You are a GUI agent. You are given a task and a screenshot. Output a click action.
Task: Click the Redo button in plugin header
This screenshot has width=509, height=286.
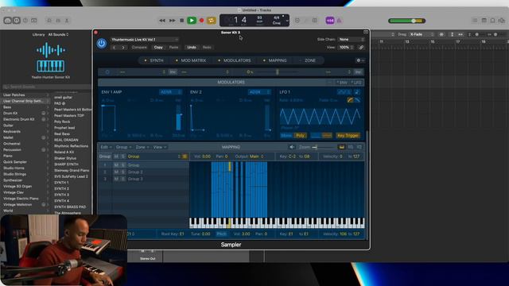(207, 48)
